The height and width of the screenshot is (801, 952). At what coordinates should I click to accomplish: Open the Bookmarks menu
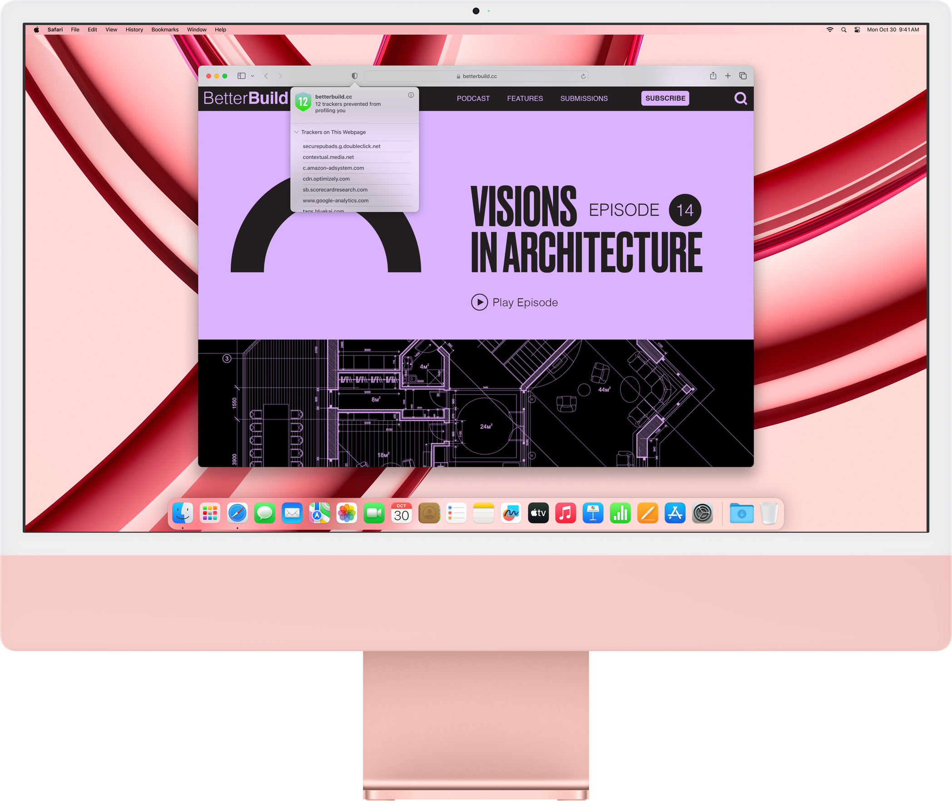164,30
